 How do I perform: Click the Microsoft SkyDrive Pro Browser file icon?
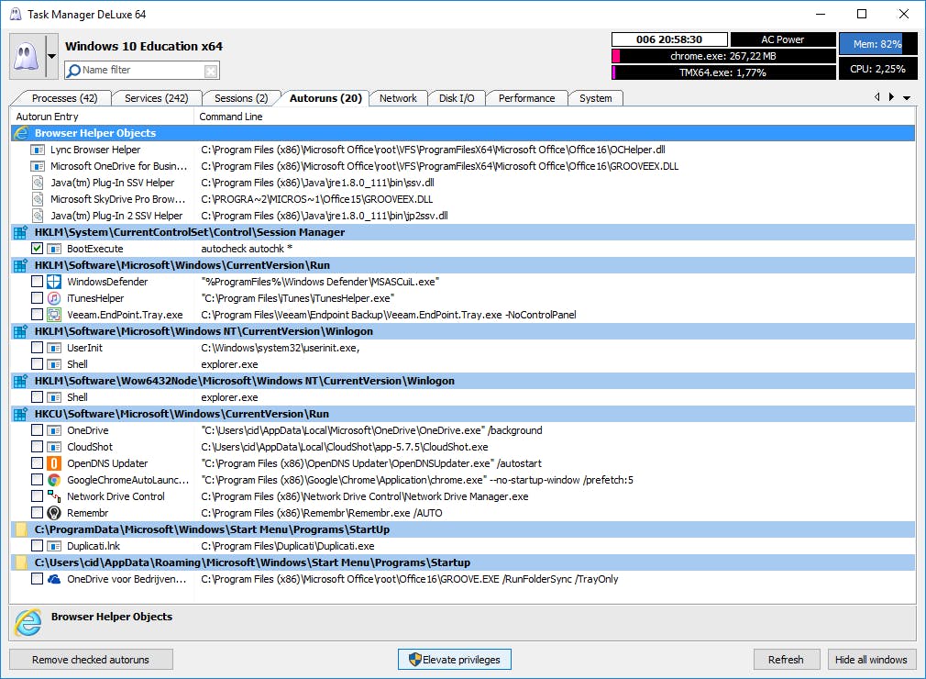click(38, 199)
